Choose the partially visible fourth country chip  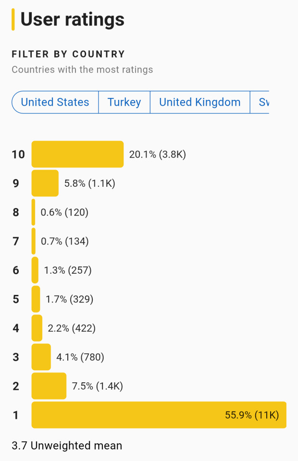click(x=260, y=102)
